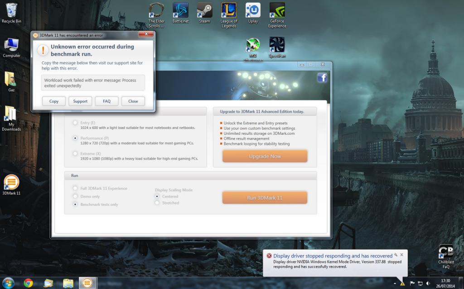Click the FAQ button in error dialog

[x=106, y=101]
